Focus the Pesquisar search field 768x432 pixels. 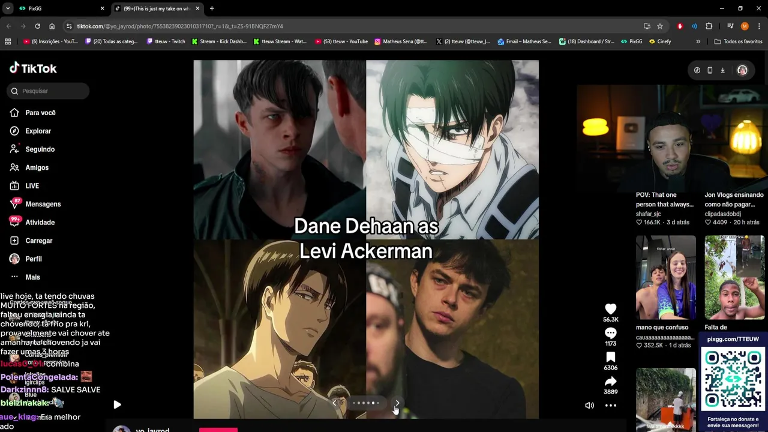[49, 91]
